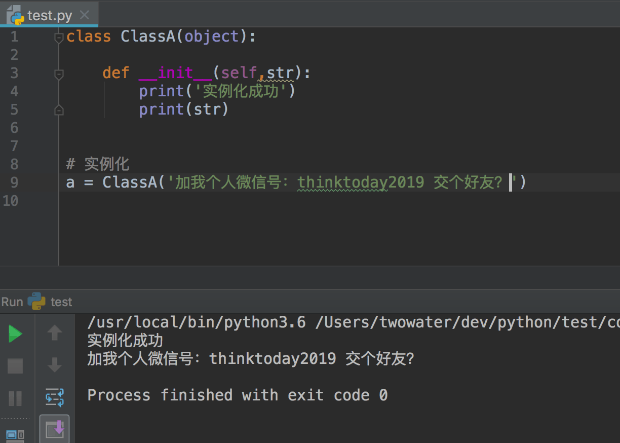Click the Restore Layout icon
620x443 pixels.
[x=15, y=435]
